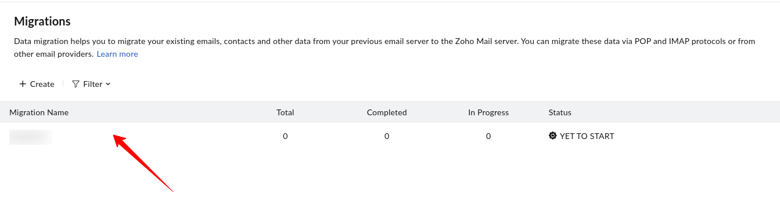This screenshot has width=780, height=212.
Task: Sort by the Migration Name column header
Action: (39, 112)
